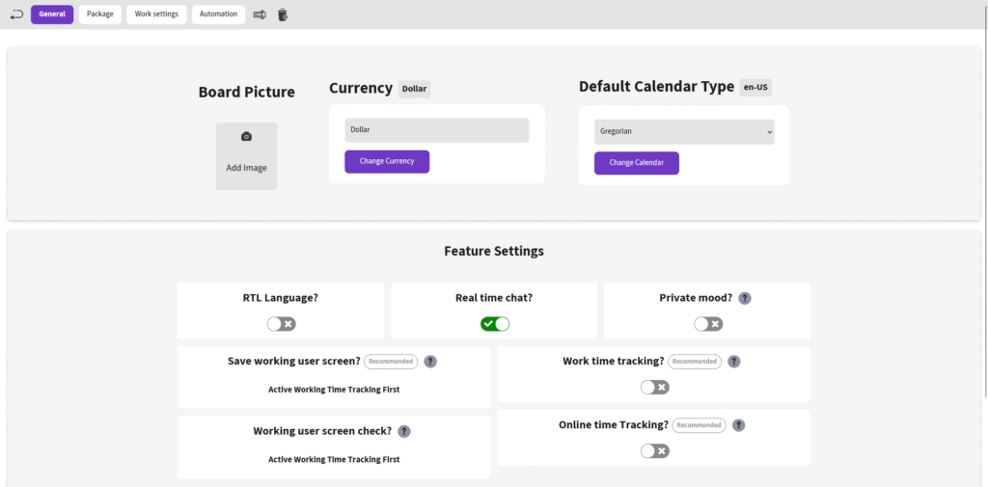
Task: Enable the RTL Language toggle
Action: pos(281,324)
